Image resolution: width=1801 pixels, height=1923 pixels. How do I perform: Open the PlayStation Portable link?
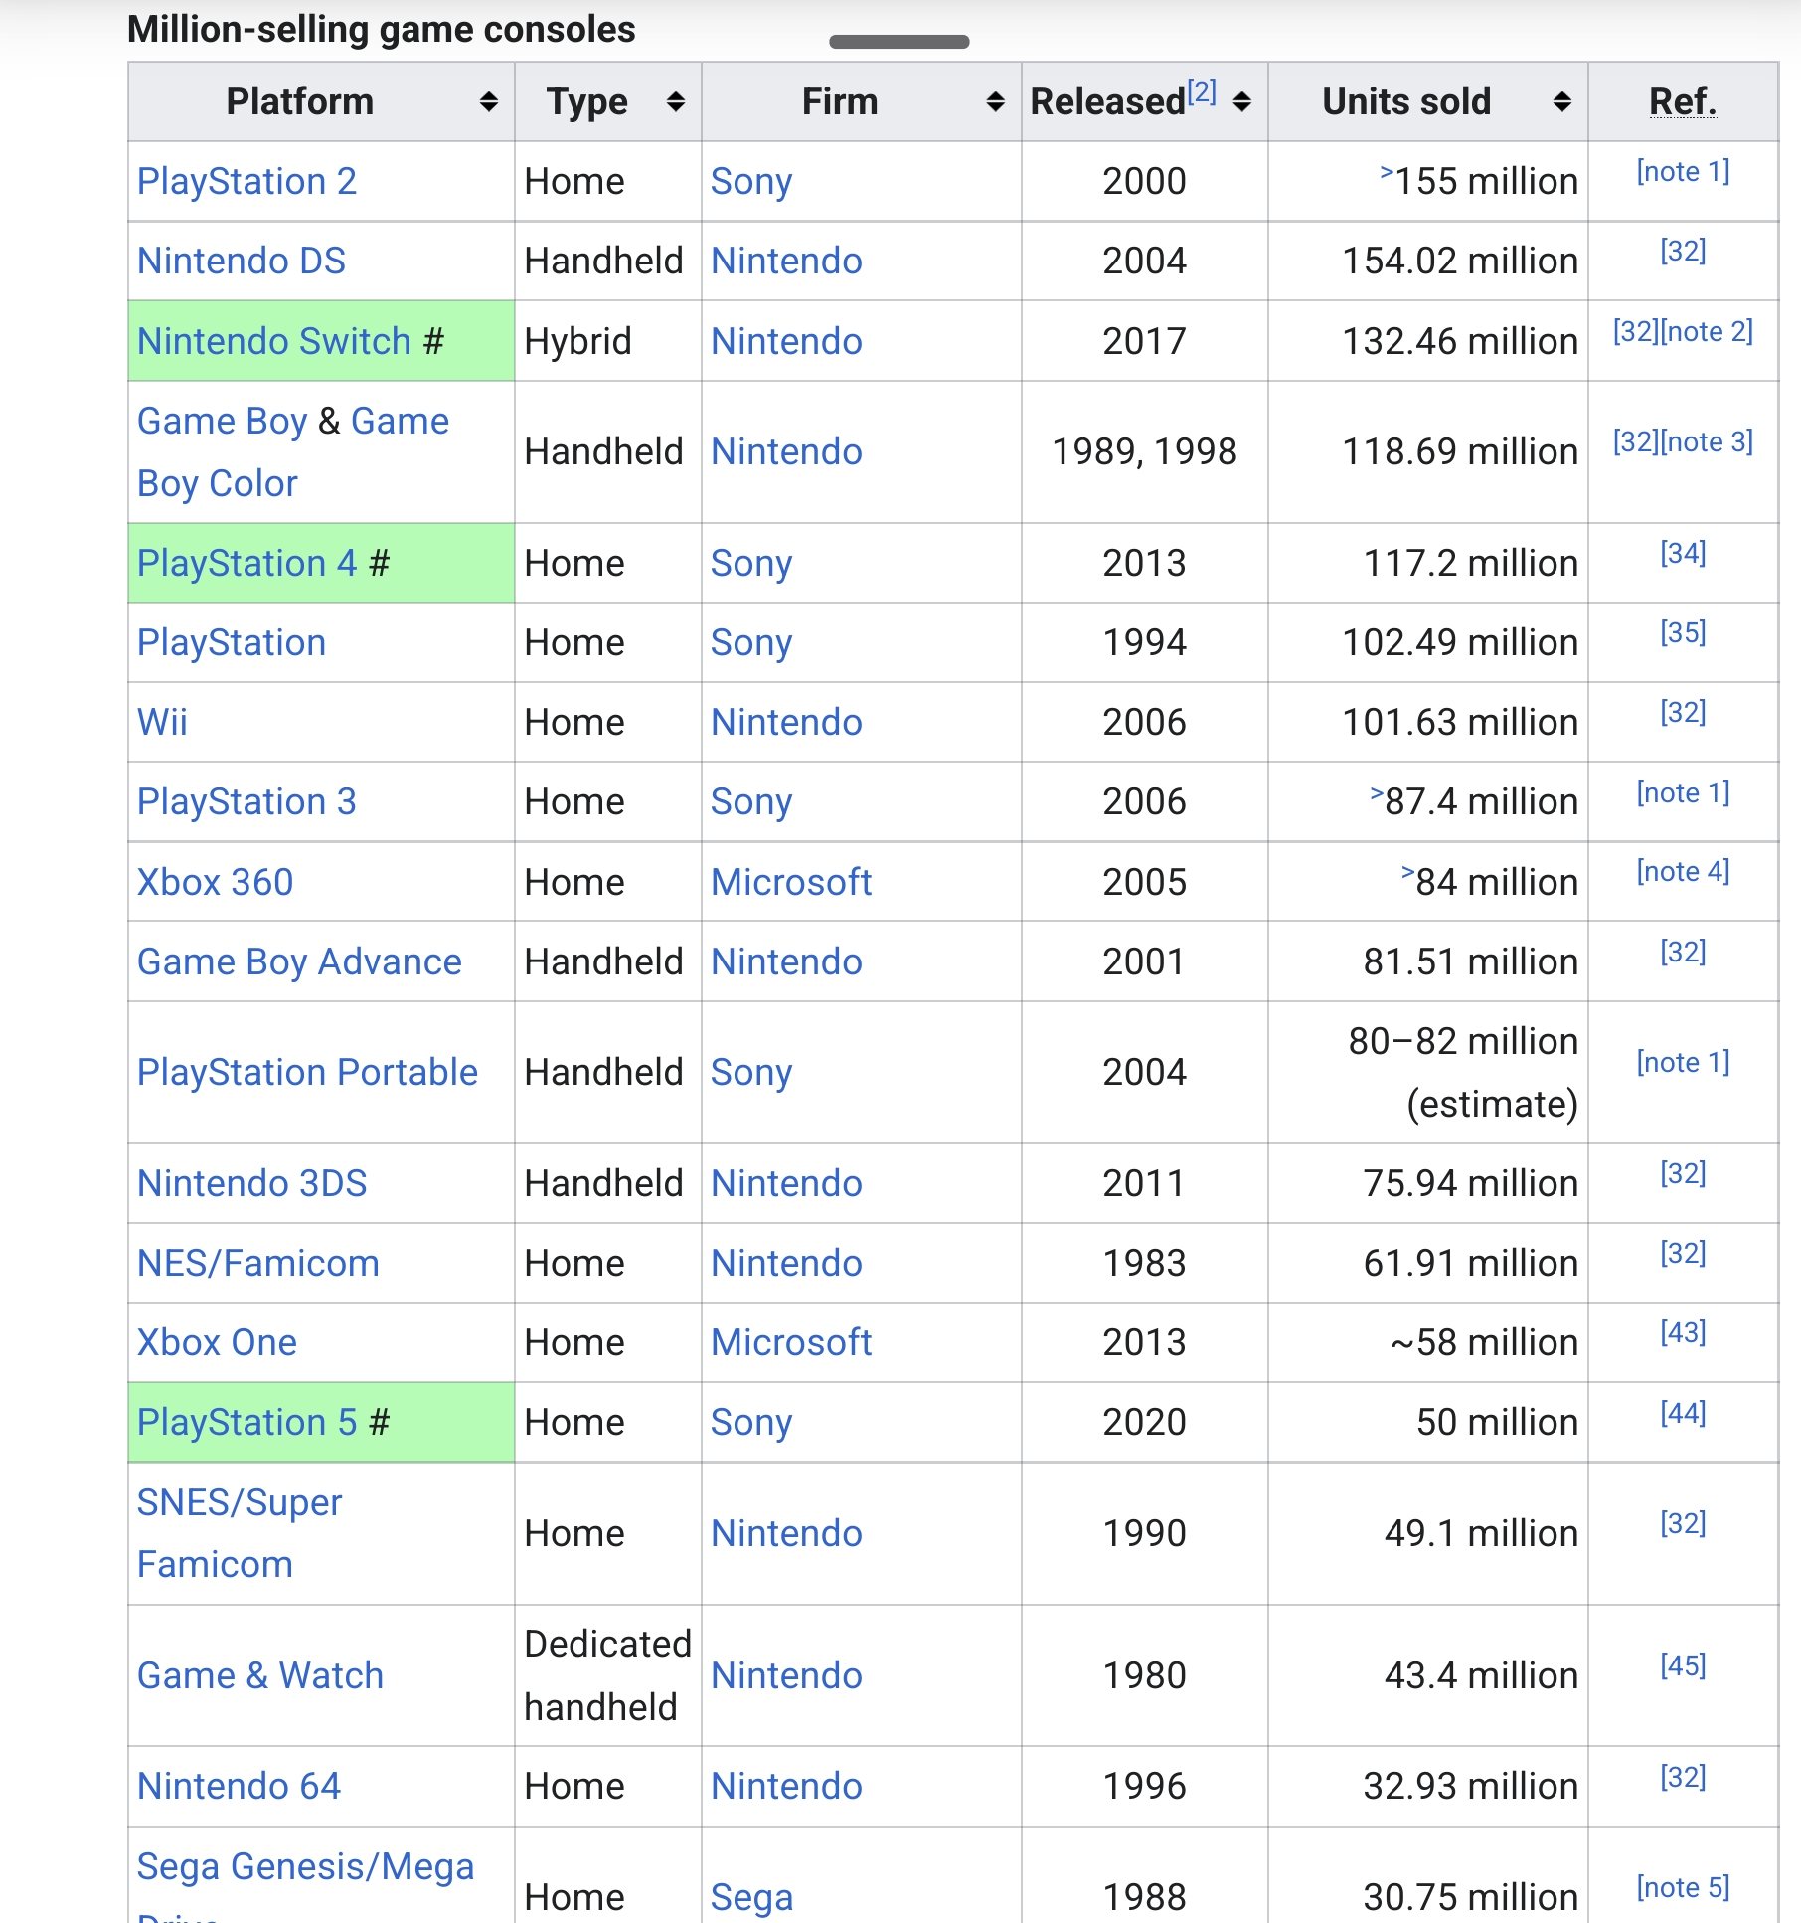coord(307,1072)
